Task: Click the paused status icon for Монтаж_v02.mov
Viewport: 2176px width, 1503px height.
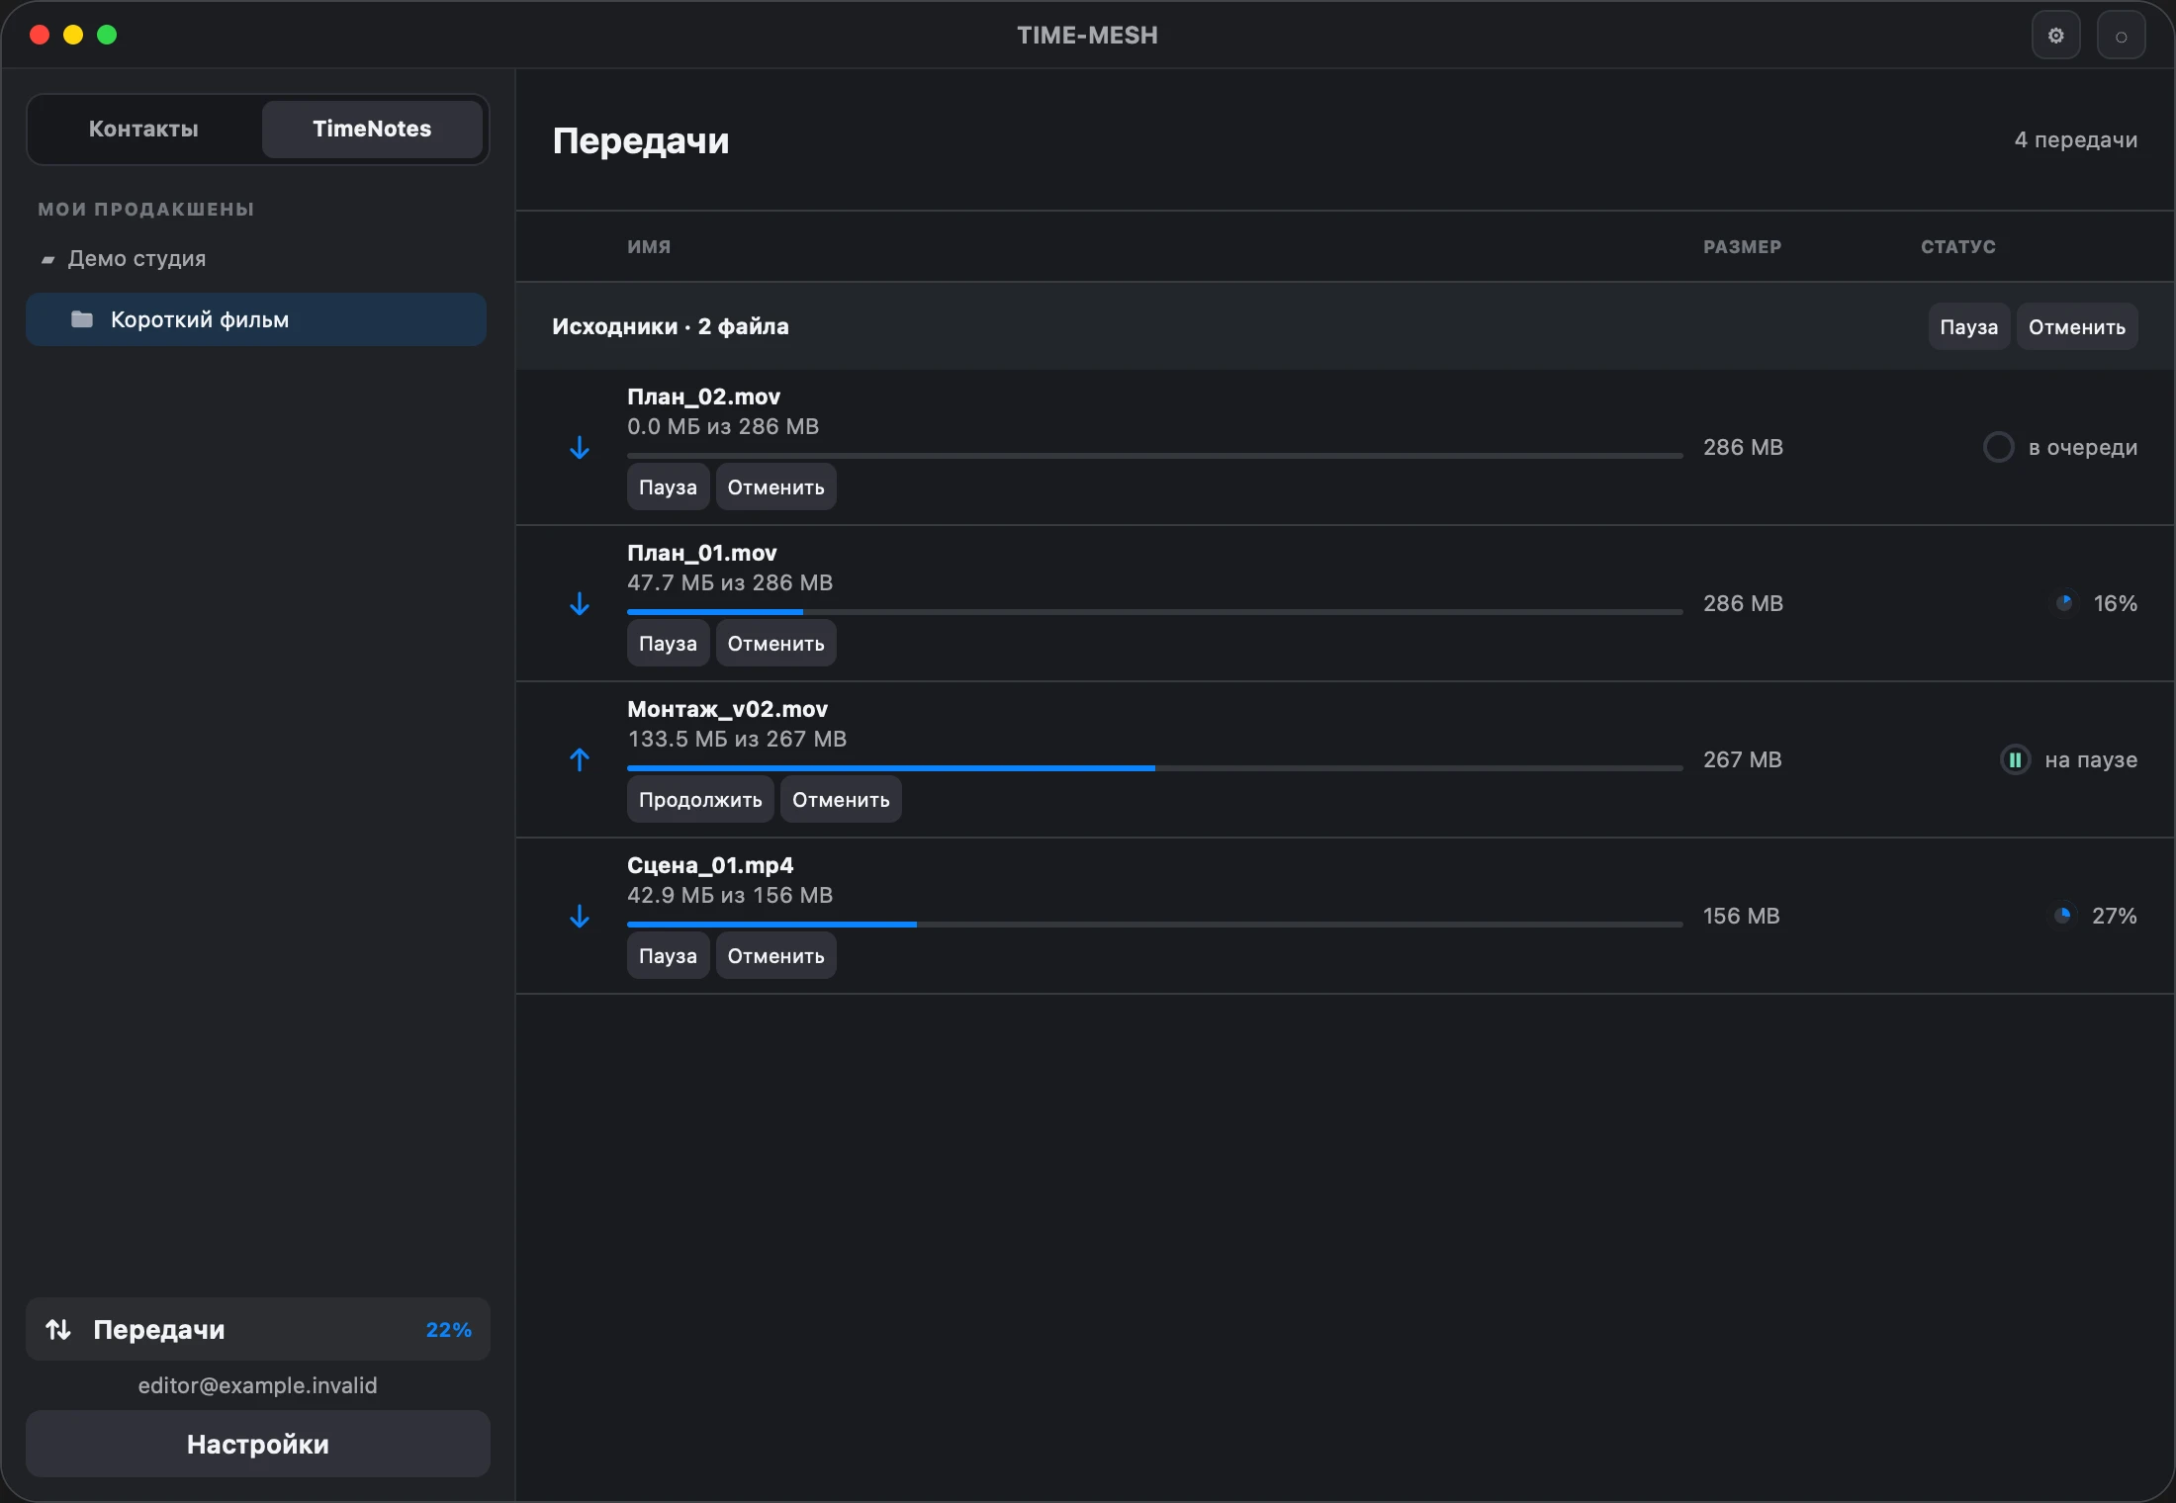Action: pyautogui.click(x=2015, y=759)
